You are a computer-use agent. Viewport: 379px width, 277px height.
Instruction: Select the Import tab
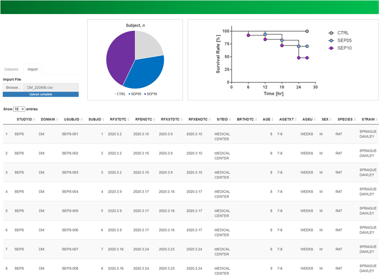pos(33,69)
